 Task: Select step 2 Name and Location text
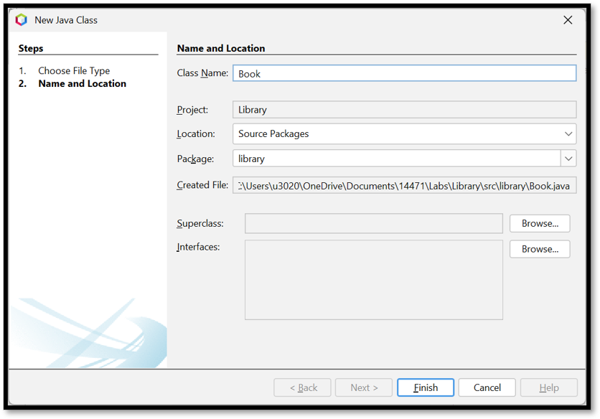pyautogui.click(x=83, y=83)
